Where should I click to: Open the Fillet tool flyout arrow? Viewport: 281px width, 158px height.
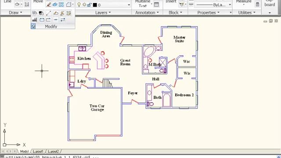(73, 4)
